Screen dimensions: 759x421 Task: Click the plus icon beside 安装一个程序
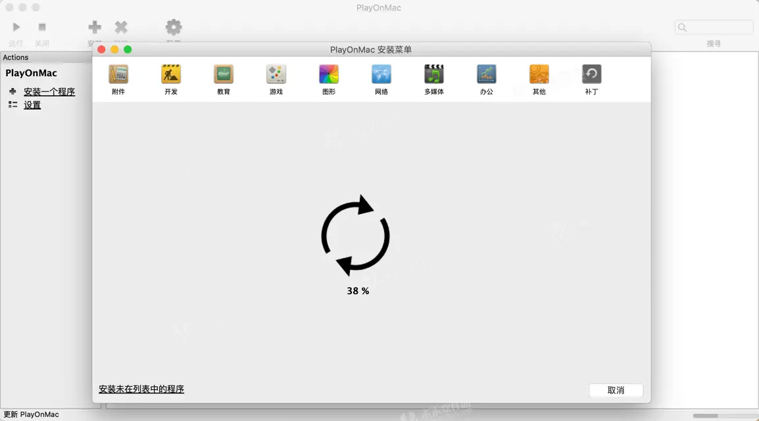coord(12,91)
